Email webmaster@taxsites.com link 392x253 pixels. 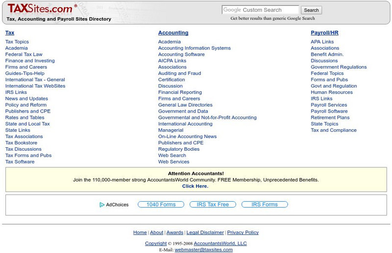click(203, 250)
